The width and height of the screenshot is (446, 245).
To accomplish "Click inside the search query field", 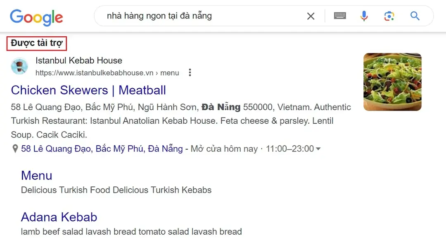I will pos(186,16).
